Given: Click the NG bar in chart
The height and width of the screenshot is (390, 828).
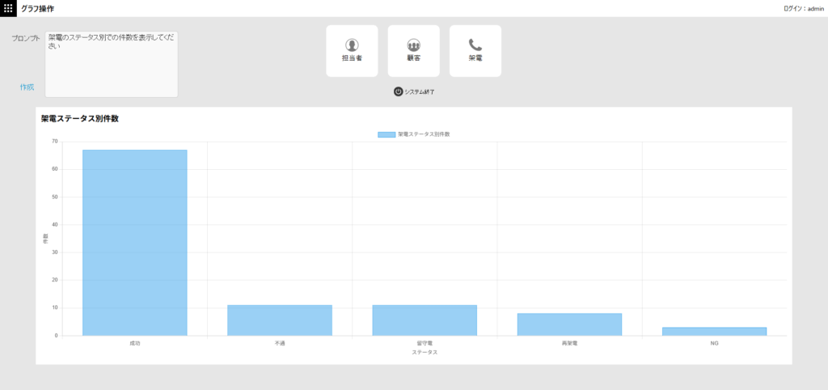Looking at the screenshot, I should pos(714,331).
